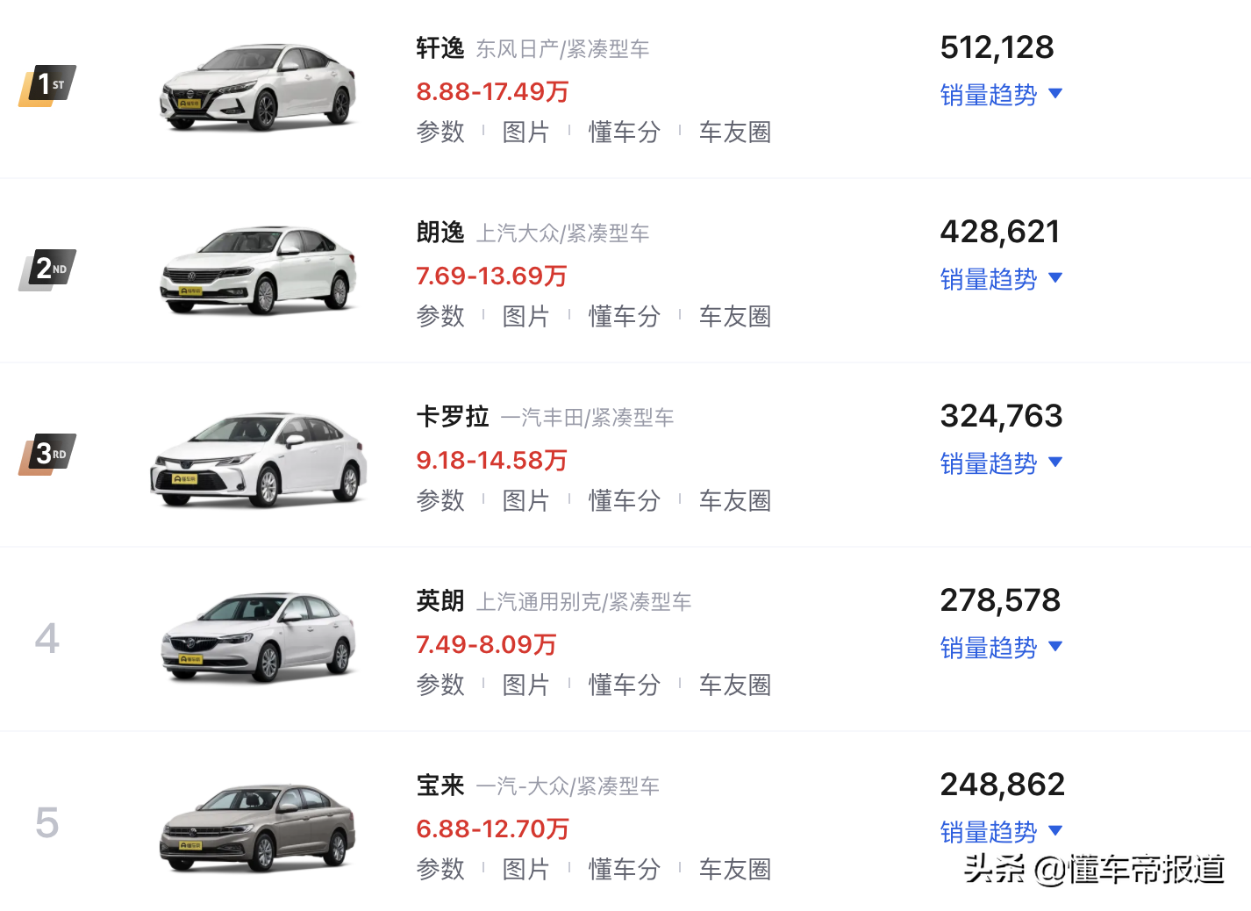Click the 轩逸 price range 8.88-17.49万
The width and height of the screenshot is (1251, 911).
491,91
